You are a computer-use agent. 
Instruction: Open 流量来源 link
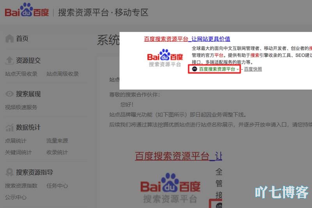tap(57, 141)
